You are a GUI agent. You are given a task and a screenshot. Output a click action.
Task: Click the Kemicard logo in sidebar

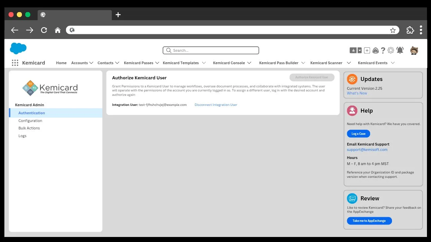[50, 88]
